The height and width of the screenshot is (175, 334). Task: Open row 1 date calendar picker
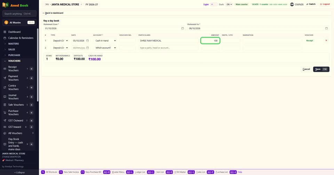point(87,41)
